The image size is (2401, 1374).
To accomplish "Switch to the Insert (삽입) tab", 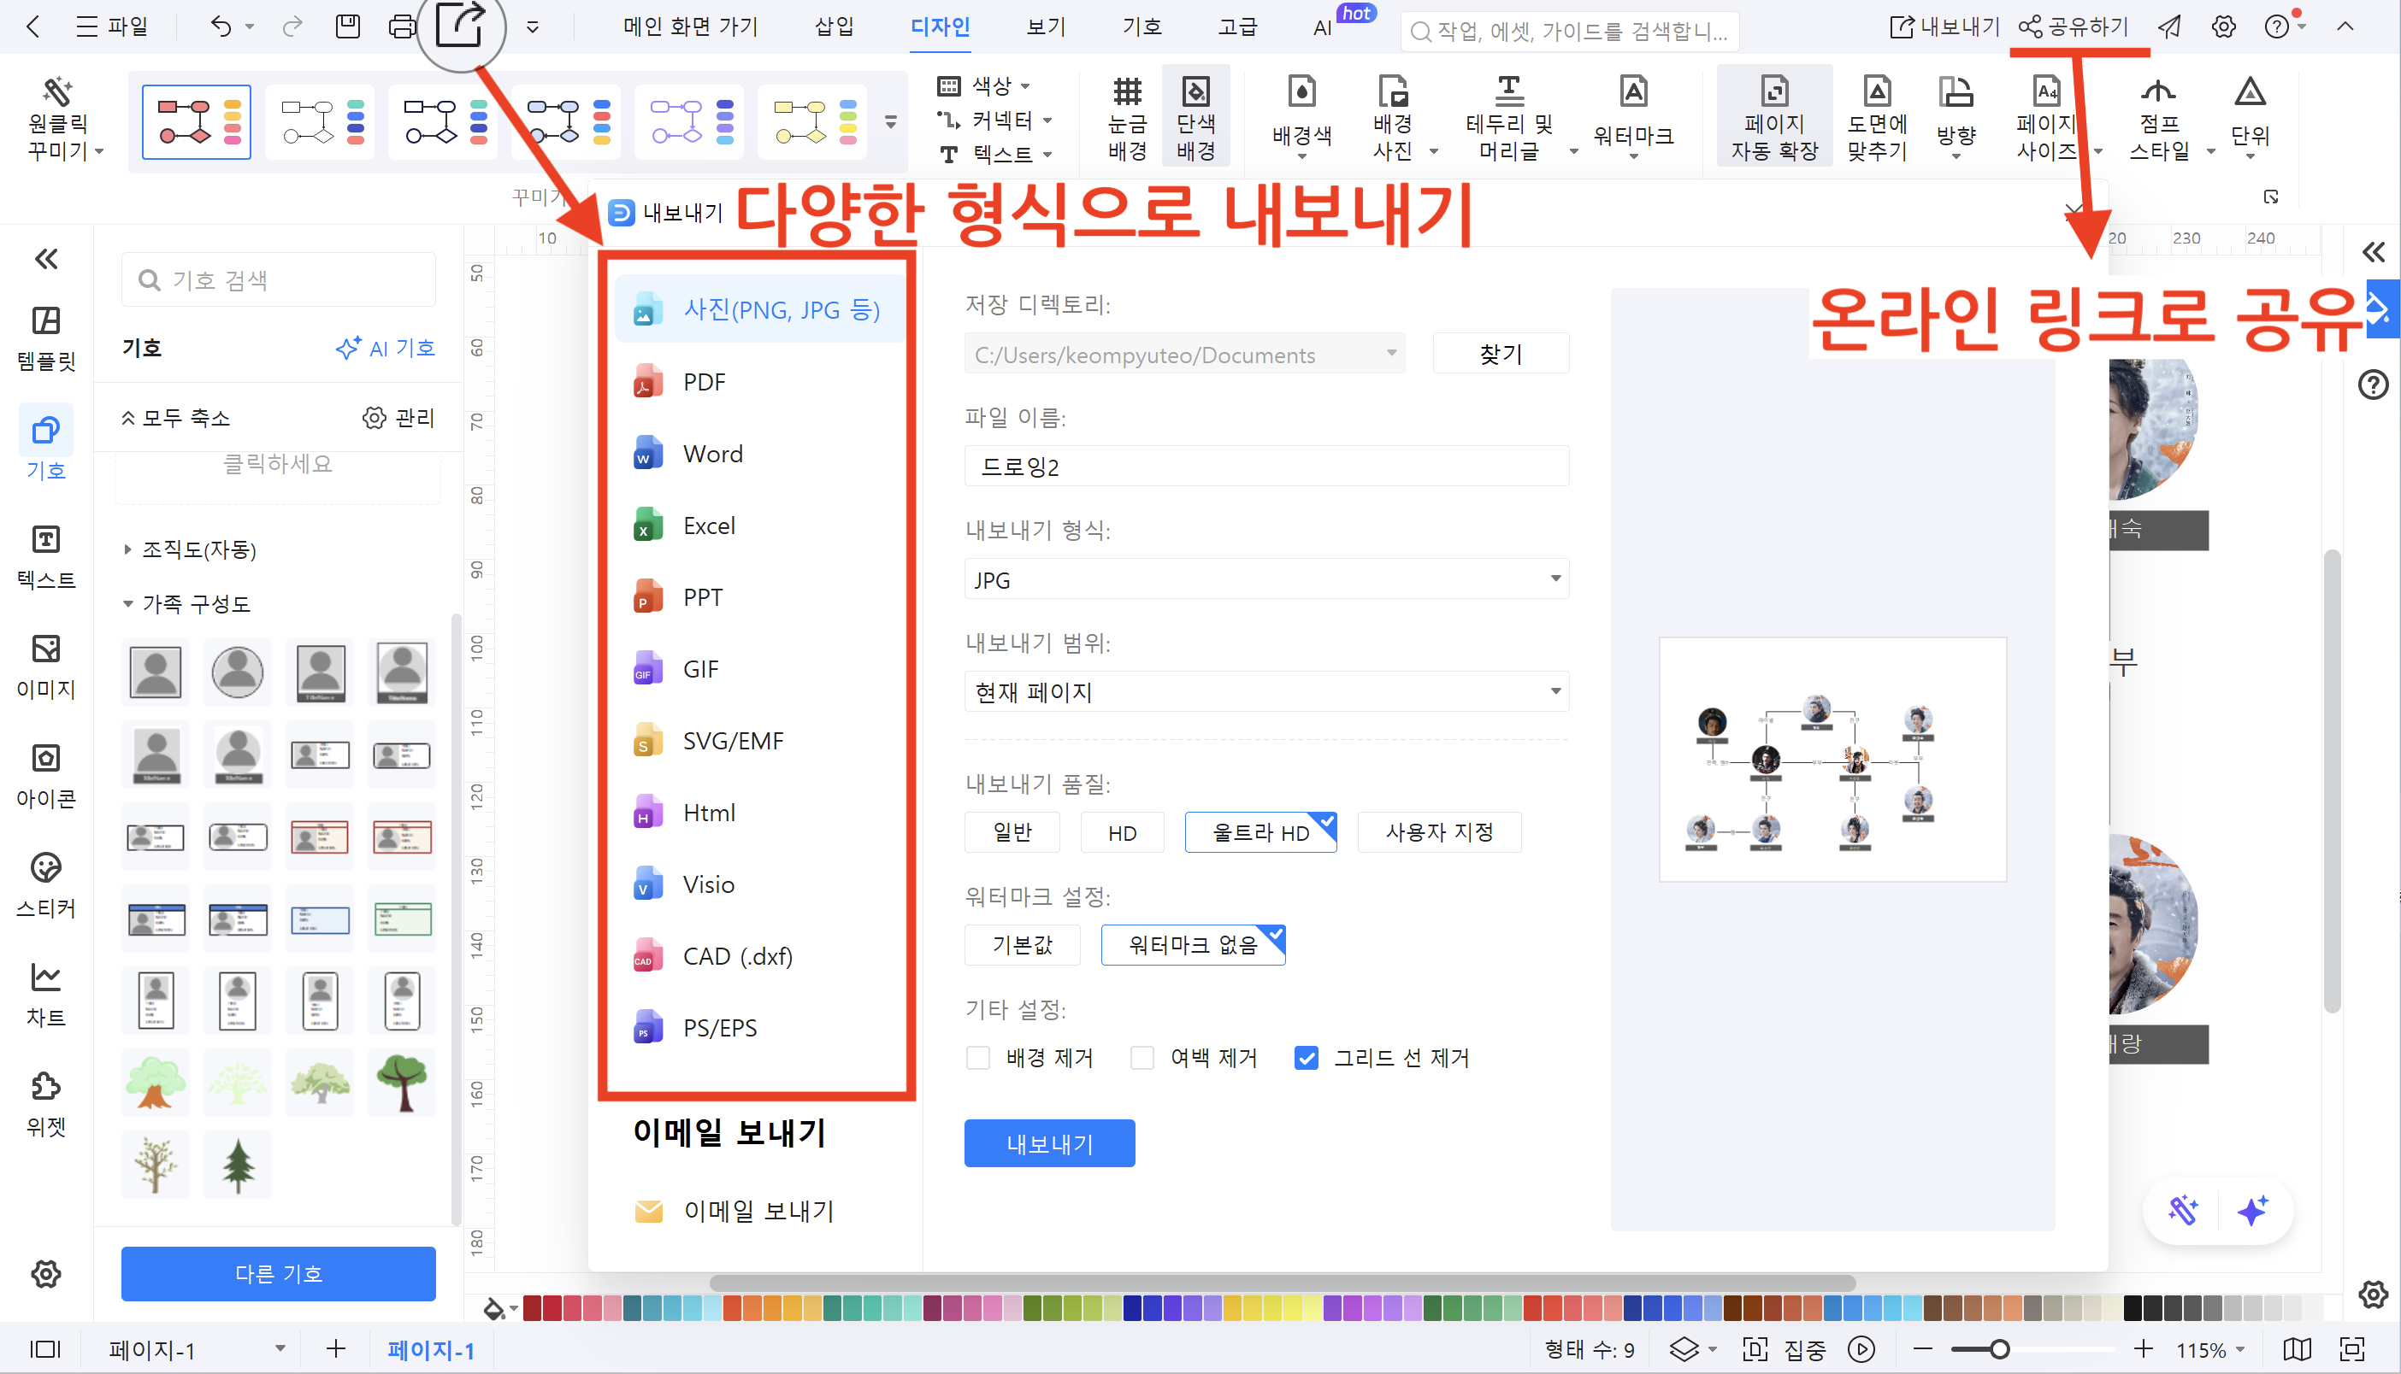I will click(834, 26).
